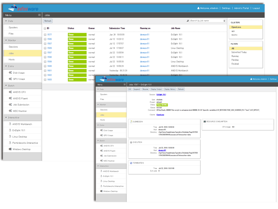Select the Pending filter in the Filters panel

click(235, 60)
